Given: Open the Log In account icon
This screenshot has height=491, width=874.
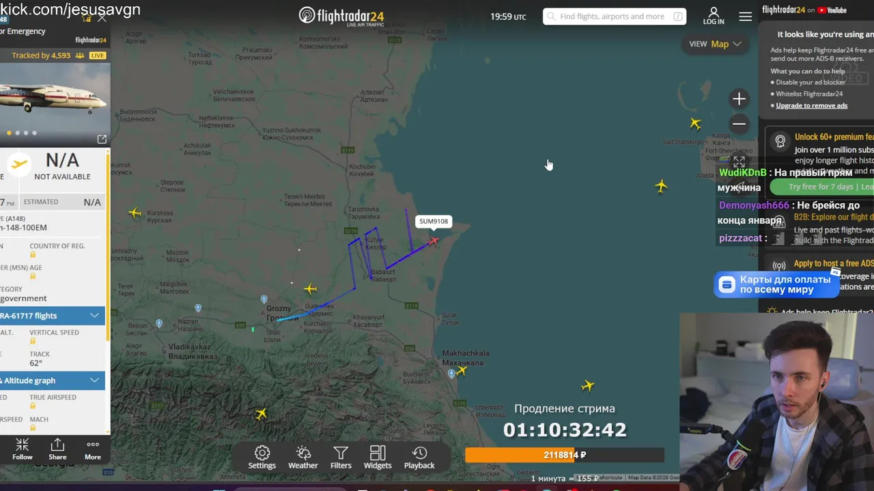Looking at the screenshot, I should (714, 16).
